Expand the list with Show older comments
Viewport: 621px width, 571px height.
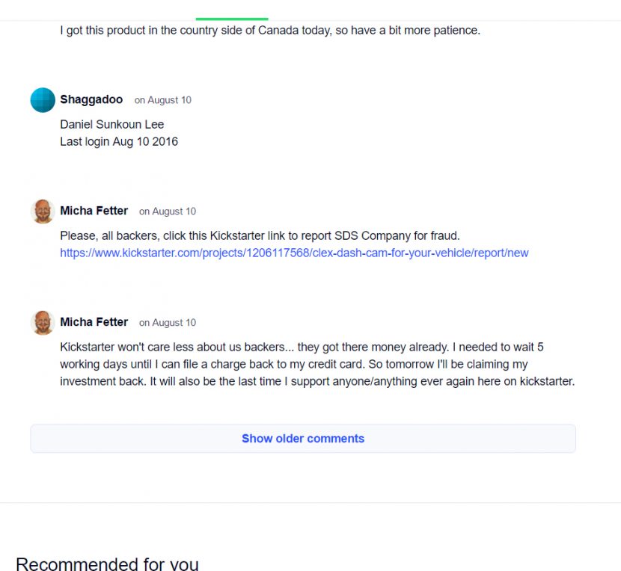[302, 439]
